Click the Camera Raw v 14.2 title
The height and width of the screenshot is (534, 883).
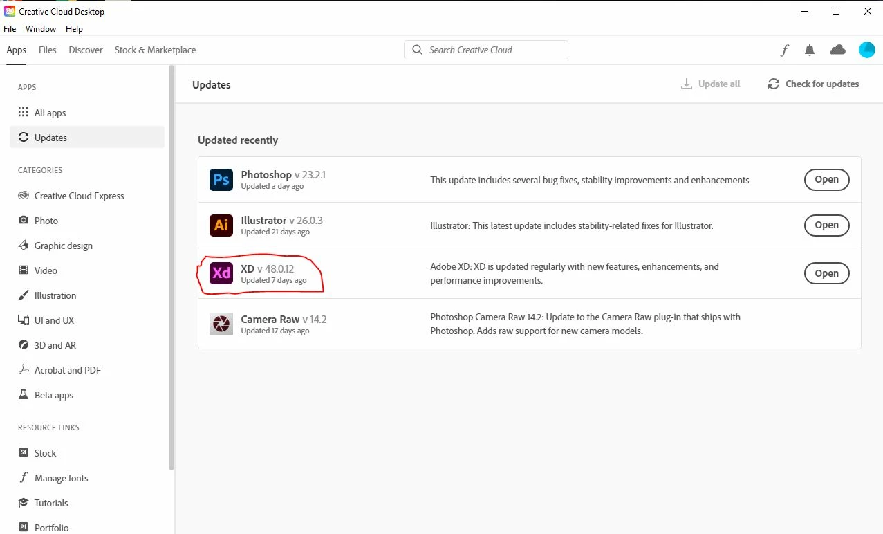click(x=284, y=320)
